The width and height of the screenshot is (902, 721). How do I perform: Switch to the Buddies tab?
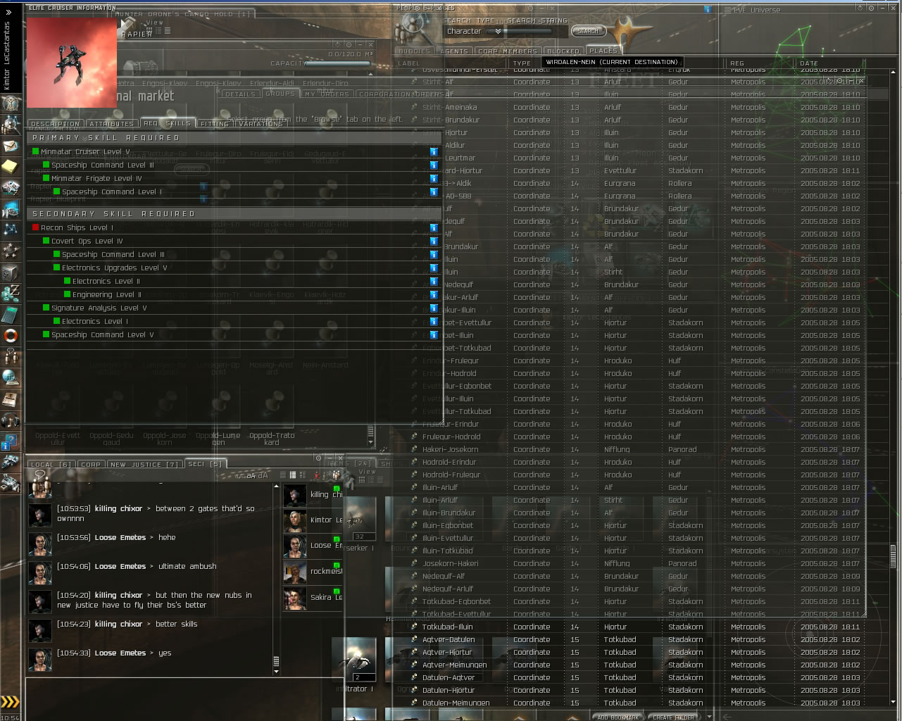(415, 51)
